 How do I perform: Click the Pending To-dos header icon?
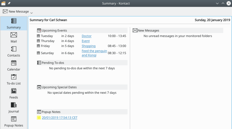click(x=39, y=63)
